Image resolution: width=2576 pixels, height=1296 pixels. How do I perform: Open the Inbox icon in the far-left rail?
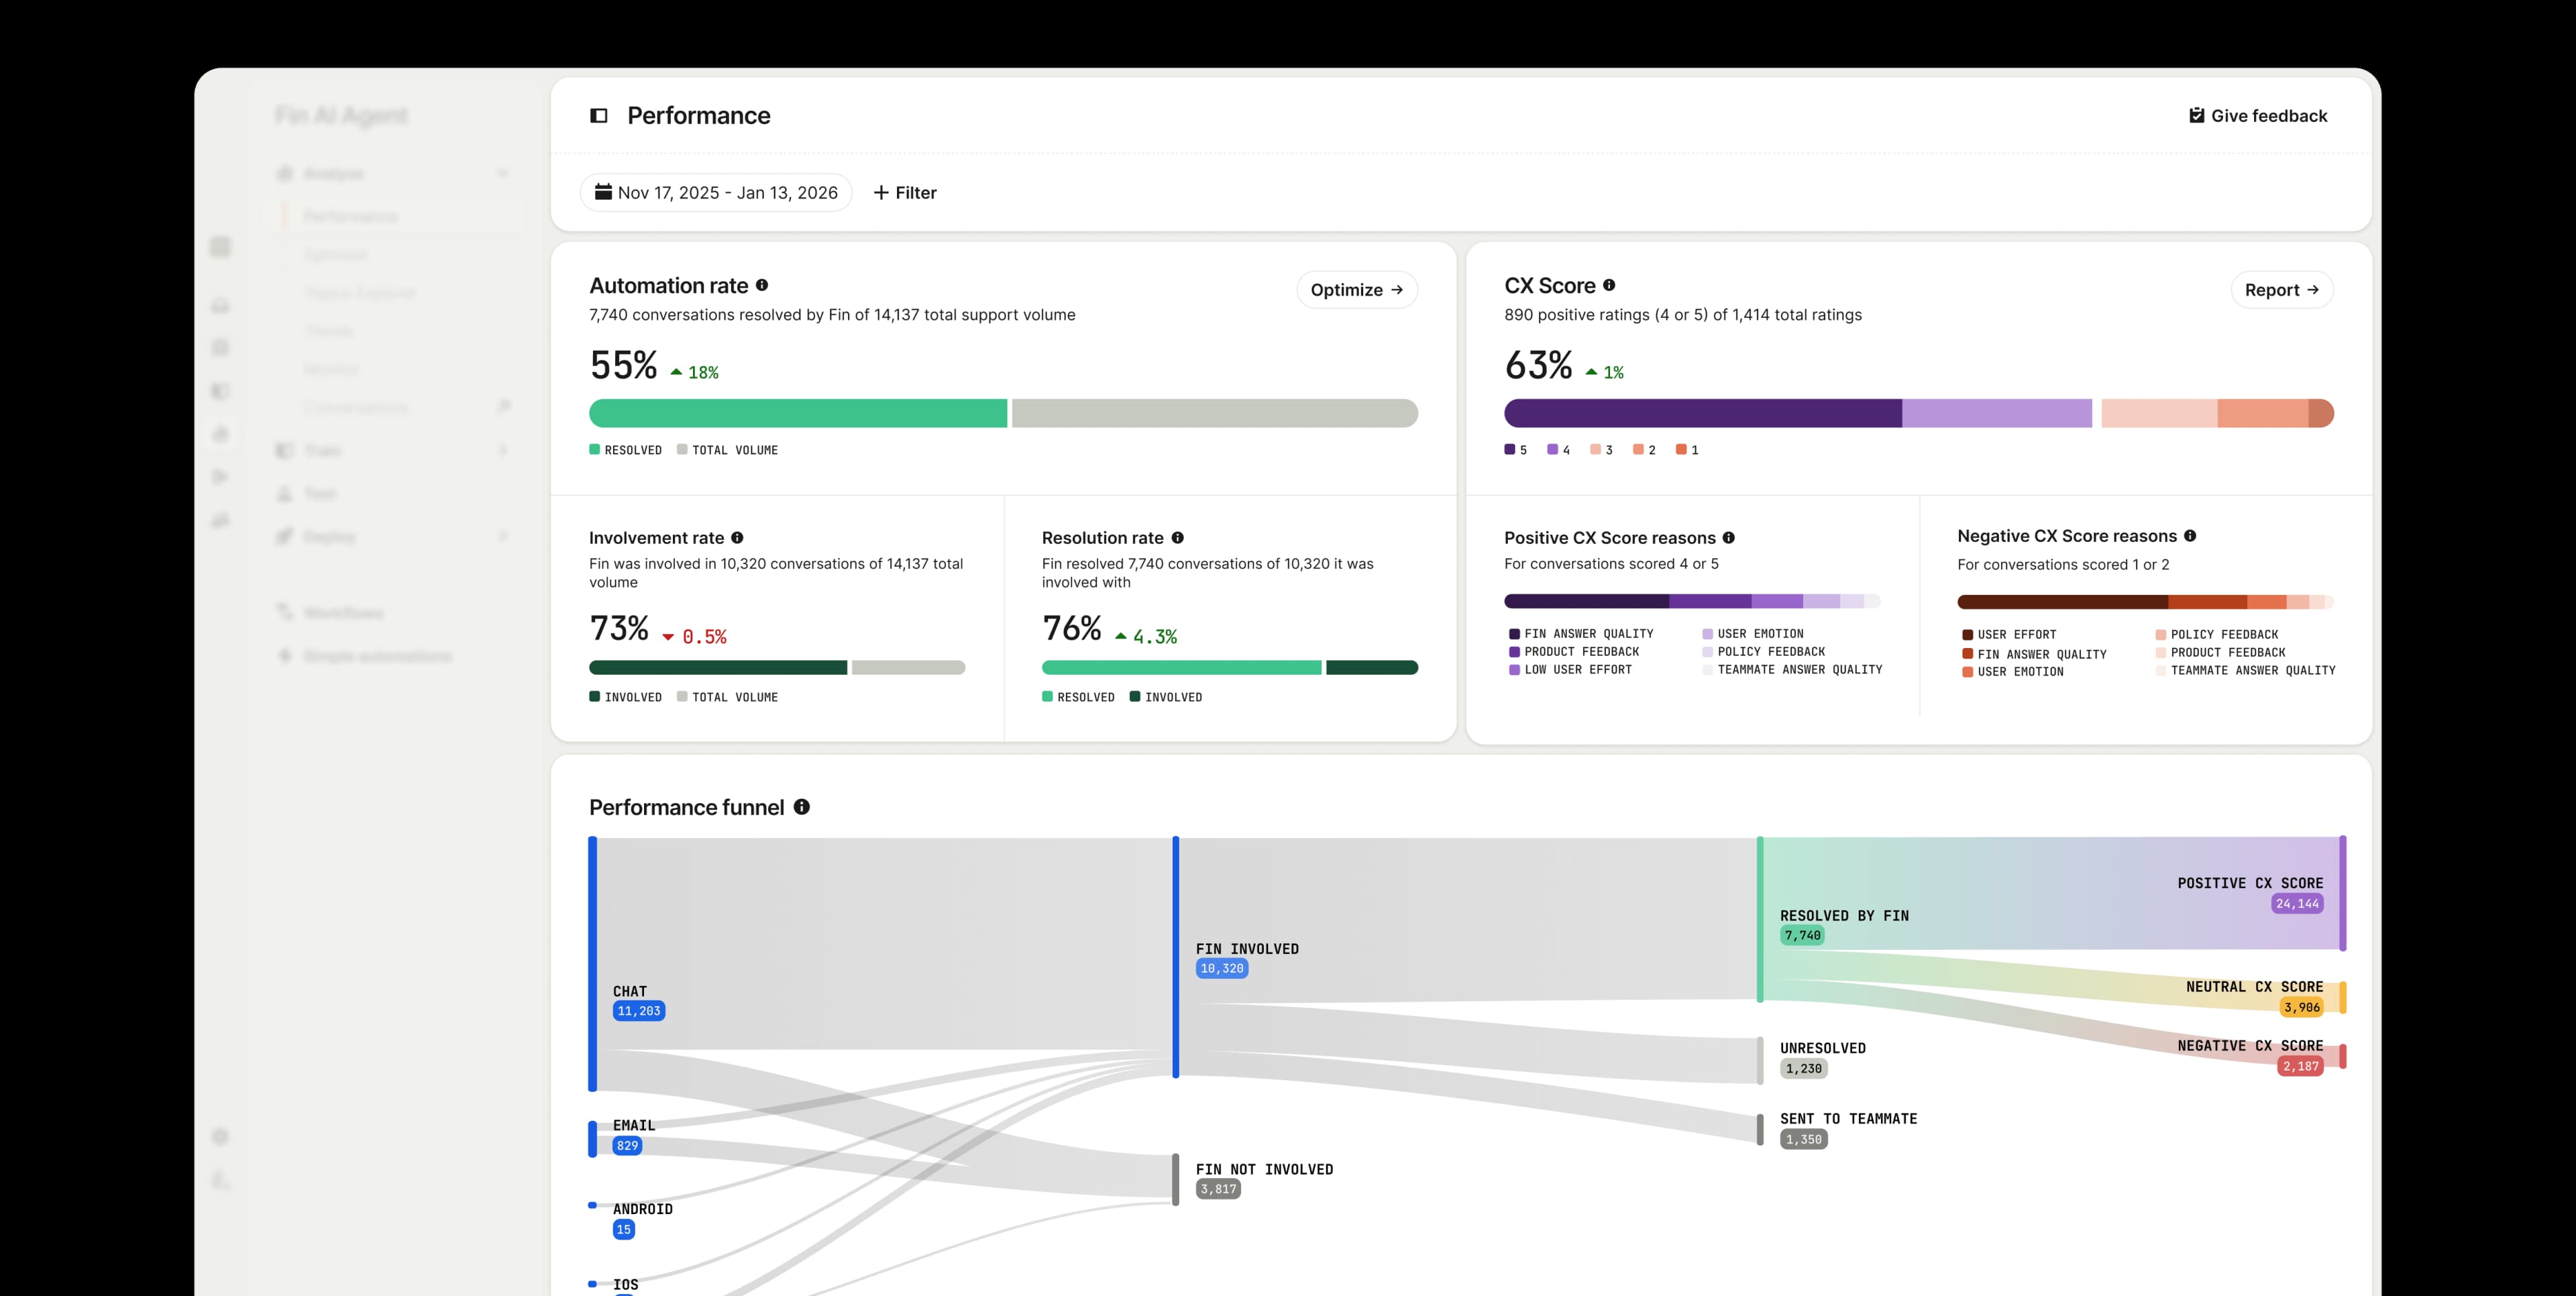click(x=220, y=305)
